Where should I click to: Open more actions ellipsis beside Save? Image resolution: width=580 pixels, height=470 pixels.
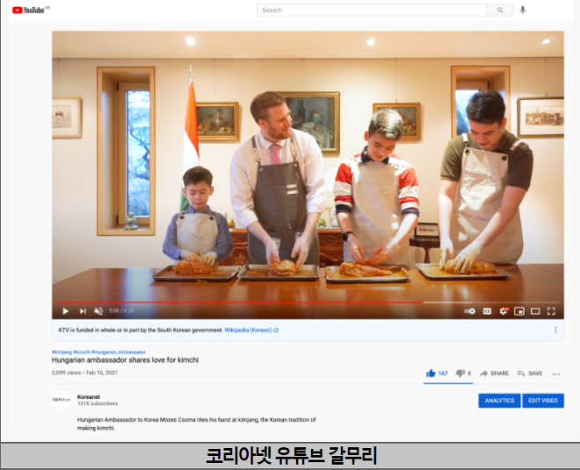coord(556,374)
